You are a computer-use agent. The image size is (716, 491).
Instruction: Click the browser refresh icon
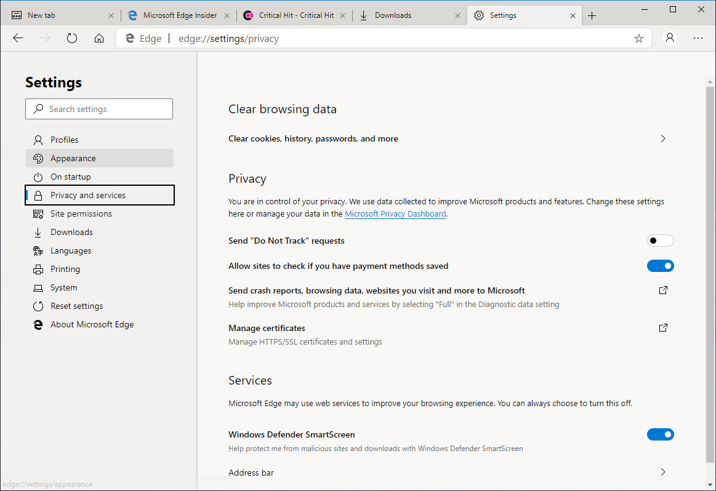coord(72,38)
